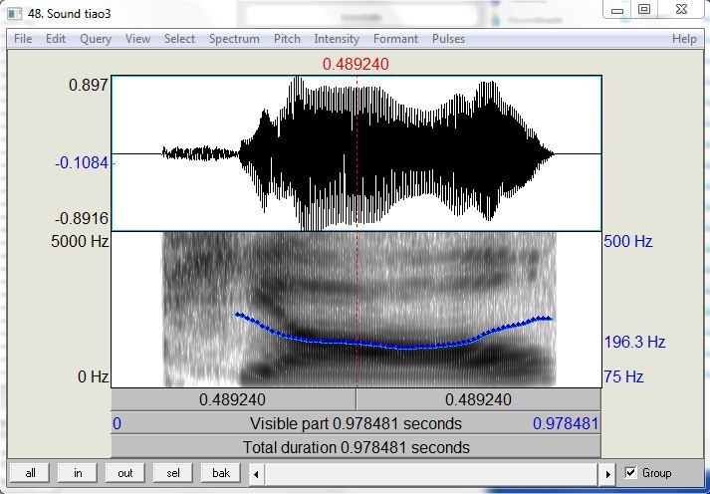Play the Total duration 0.978481 seconds bar
This screenshot has width=710, height=494.
click(x=355, y=447)
